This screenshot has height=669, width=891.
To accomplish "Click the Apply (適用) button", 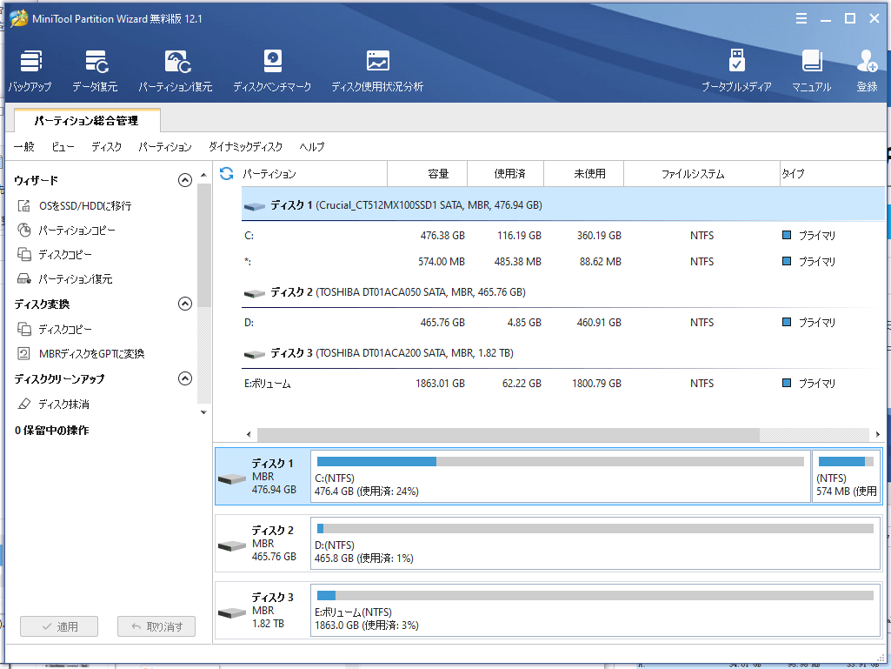I will click(x=59, y=626).
